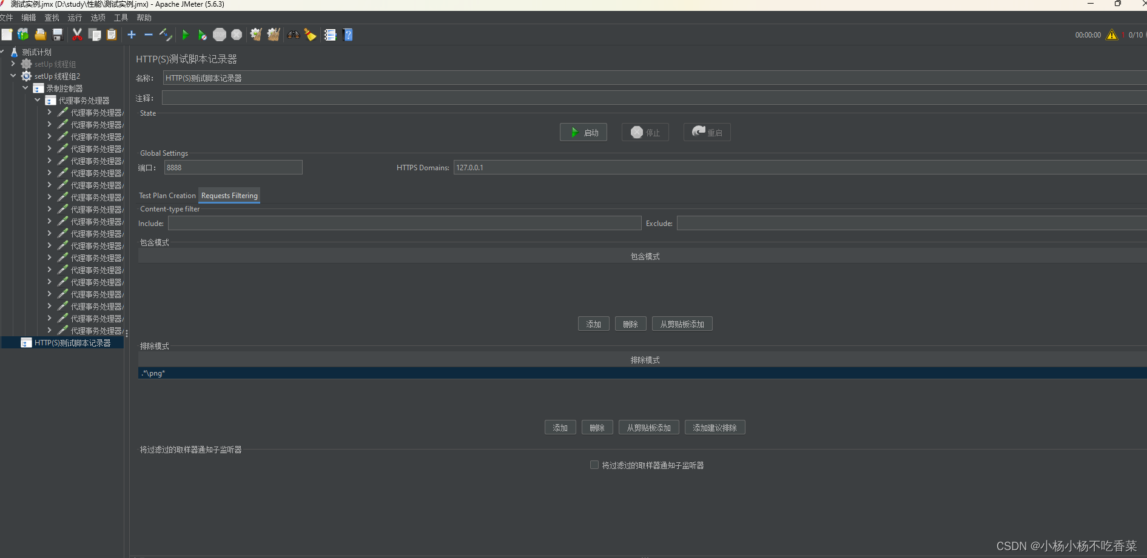
Task: Click 添加 under the 包含模式 table
Action: click(x=594, y=324)
